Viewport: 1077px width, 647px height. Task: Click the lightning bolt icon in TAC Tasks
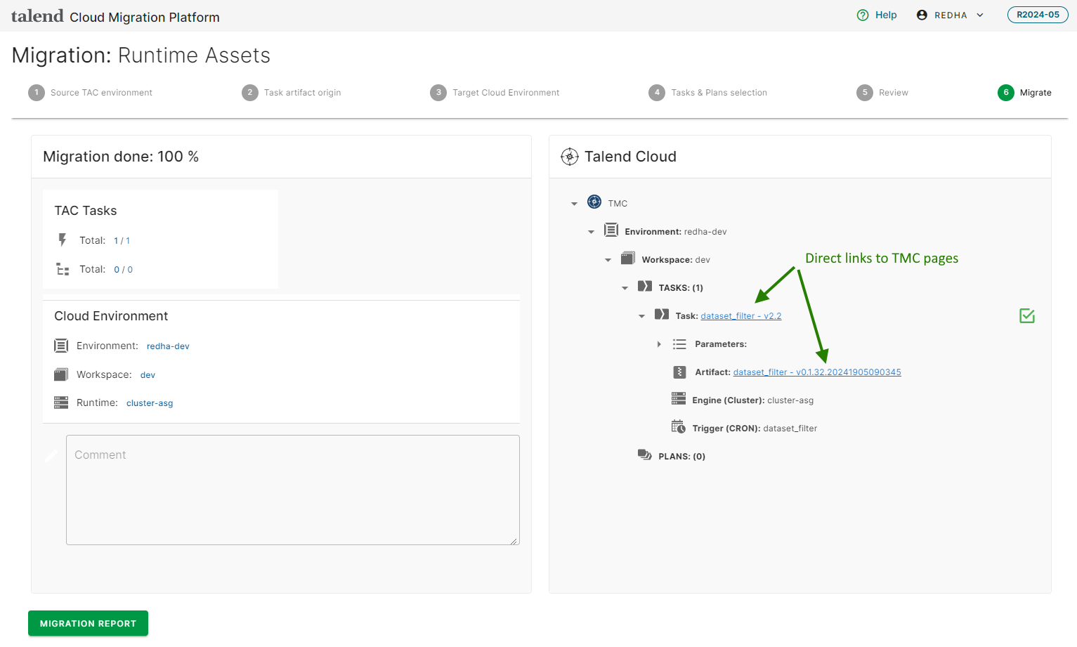coord(63,240)
